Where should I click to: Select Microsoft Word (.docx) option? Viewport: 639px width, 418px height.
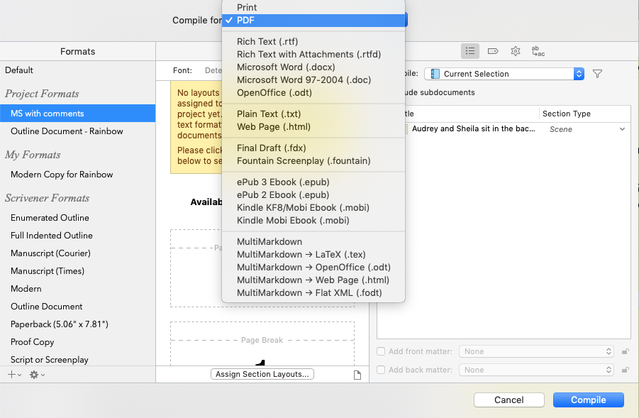pyautogui.click(x=313, y=67)
